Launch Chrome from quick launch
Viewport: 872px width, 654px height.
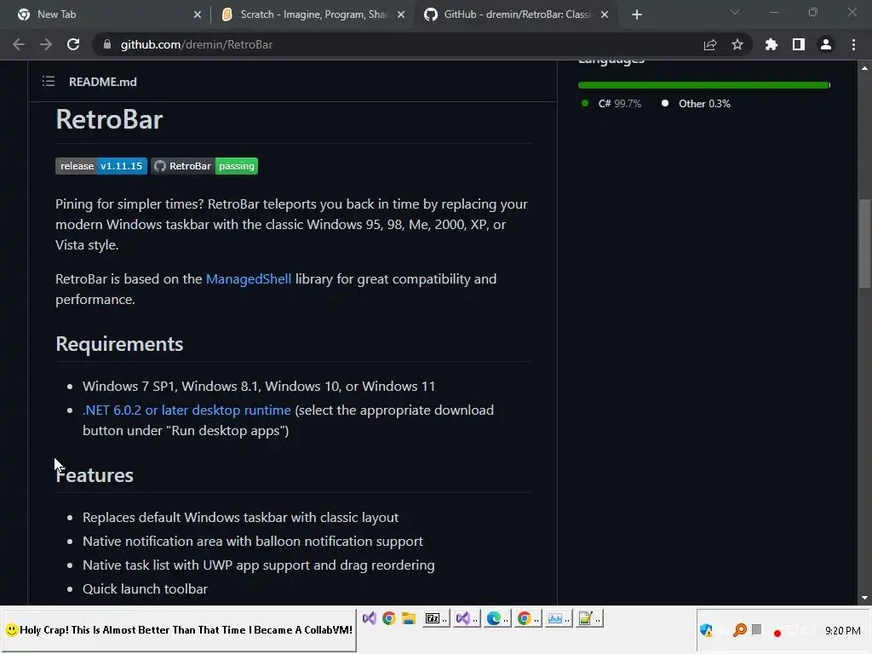(388, 618)
